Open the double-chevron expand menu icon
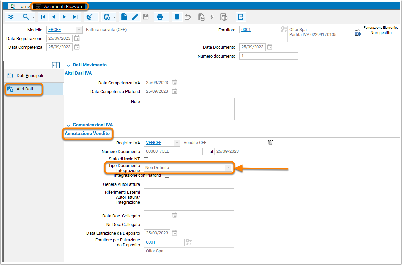 (11, 17)
